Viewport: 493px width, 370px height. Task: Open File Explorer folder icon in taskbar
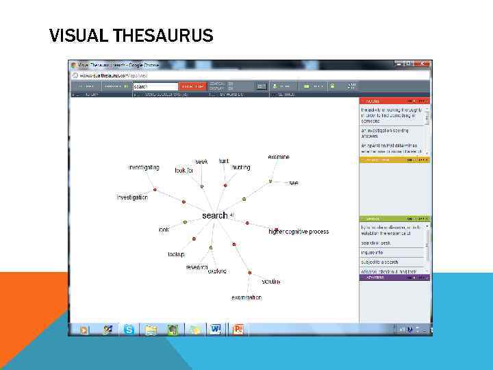(151, 330)
